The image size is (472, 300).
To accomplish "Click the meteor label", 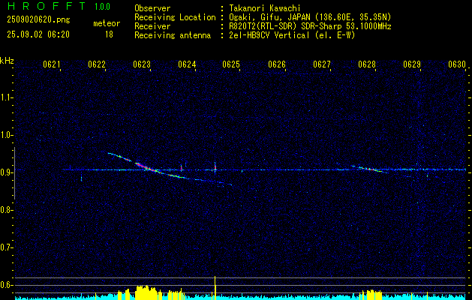I will (107, 23).
